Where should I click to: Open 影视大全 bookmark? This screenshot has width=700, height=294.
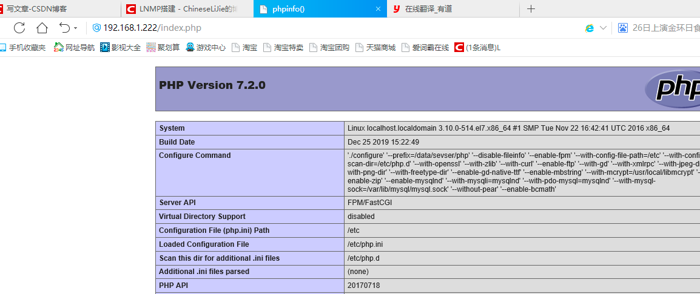click(x=121, y=48)
